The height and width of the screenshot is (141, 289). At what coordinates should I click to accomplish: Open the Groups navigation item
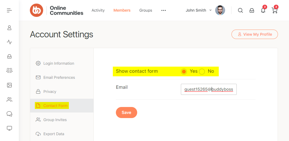pyautogui.click(x=145, y=10)
